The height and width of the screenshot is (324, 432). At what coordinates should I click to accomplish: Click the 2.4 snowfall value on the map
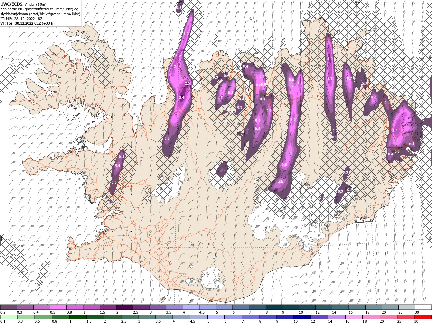182,98
